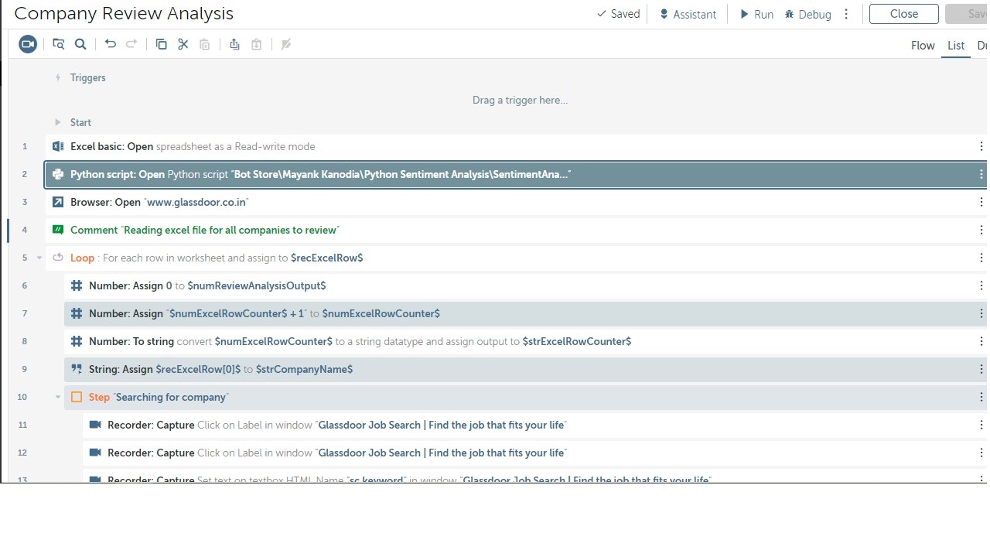The height and width of the screenshot is (557, 990).
Task: Switch to the List view tab
Action: point(956,46)
